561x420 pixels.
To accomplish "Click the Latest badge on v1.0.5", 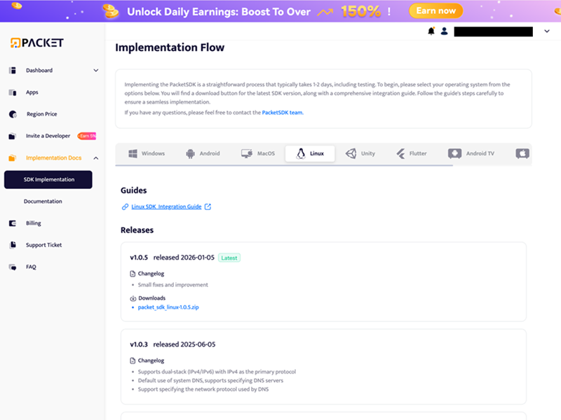I will point(229,258).
